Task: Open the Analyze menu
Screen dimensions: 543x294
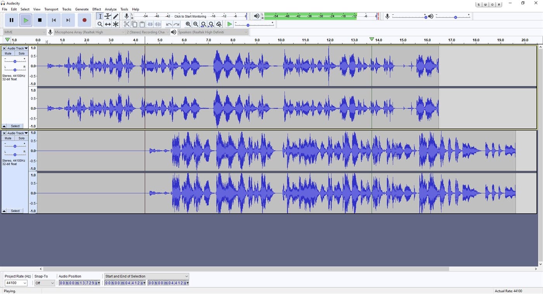Action: coord(111,9)
